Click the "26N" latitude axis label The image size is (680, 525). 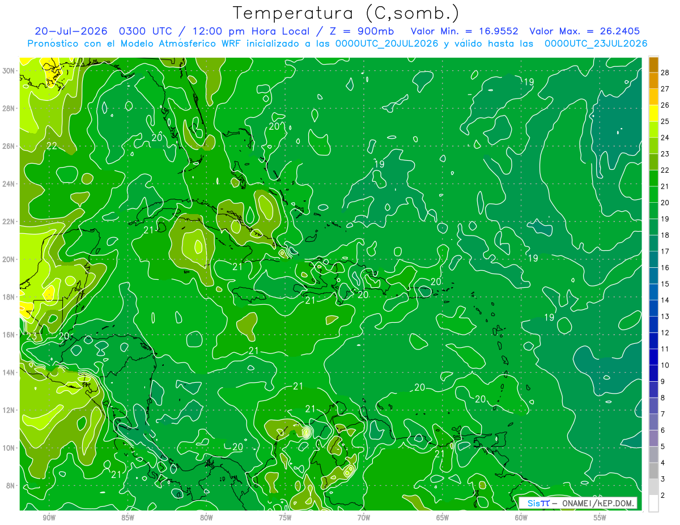tap(9, 146)
